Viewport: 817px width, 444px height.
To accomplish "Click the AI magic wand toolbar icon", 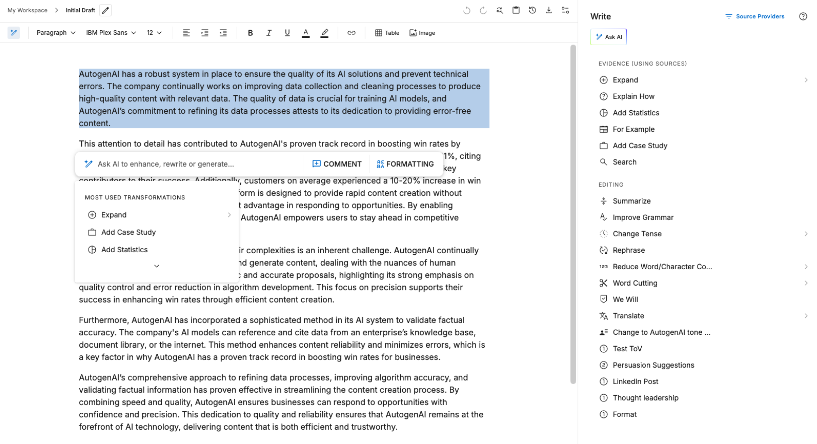I will pos(14,33).
